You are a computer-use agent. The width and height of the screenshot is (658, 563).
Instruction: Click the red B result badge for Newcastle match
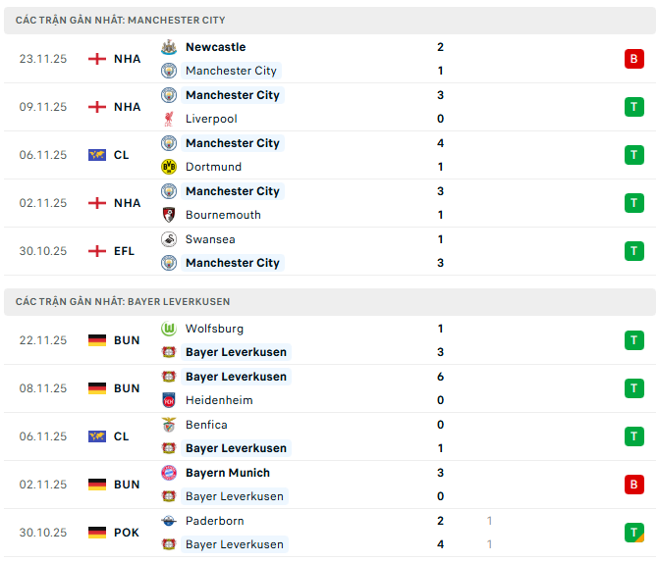[633, 59]
